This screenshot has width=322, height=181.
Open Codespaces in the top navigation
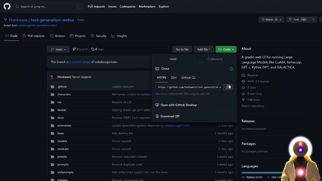(x=128, y=7)
